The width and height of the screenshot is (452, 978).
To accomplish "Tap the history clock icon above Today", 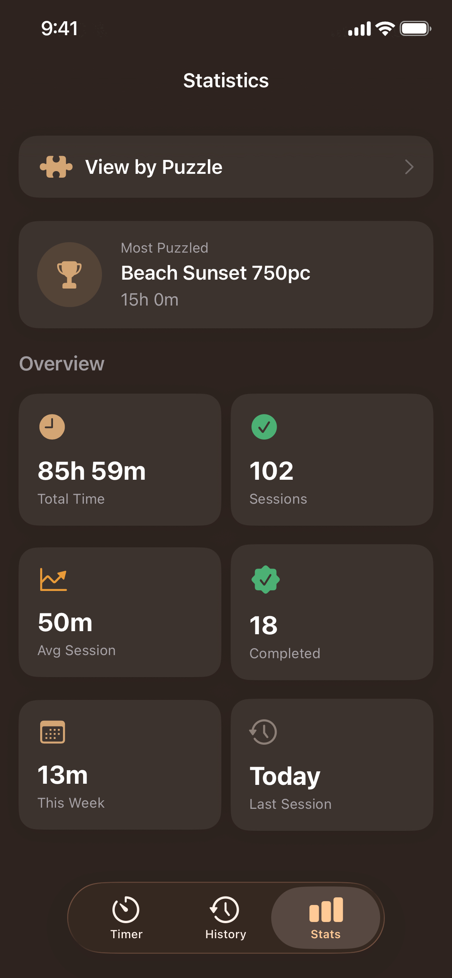I will coord(263,732).
